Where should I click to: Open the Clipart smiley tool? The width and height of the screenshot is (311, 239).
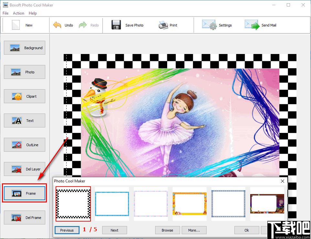(x=25, y=96)
